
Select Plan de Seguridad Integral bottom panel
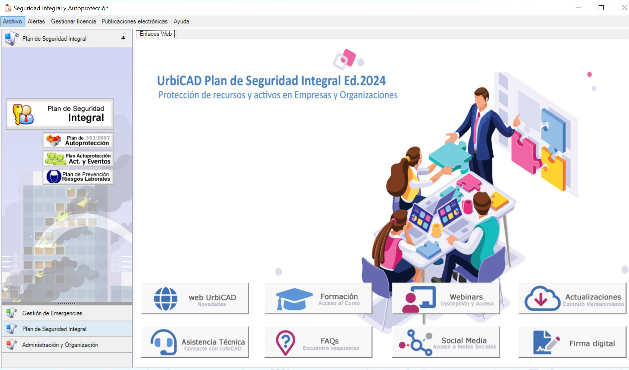(x=67, y=329)
